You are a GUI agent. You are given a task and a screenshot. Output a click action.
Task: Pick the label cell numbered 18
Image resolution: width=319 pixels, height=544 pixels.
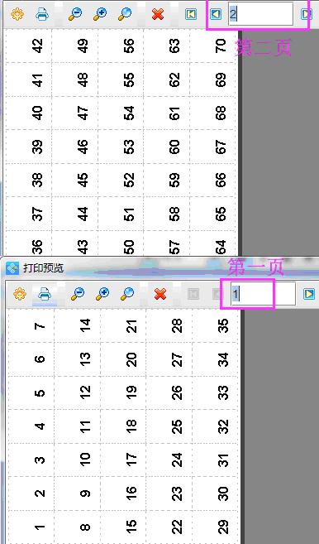[123, 426]
